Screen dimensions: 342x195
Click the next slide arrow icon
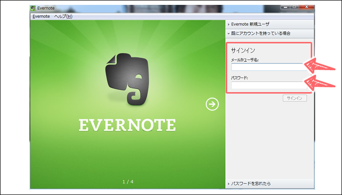point(212,104)
